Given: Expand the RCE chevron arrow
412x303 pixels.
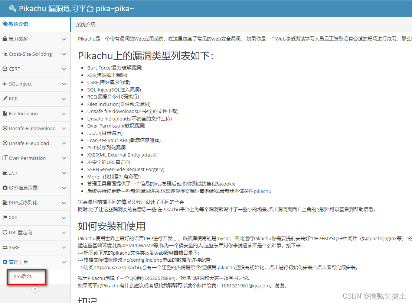Looking at the screenshot, I should pos(64,99).
